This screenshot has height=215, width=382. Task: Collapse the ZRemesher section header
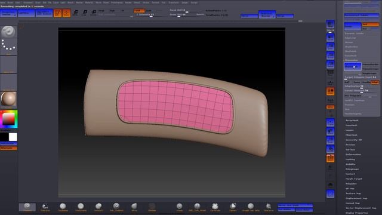click(x=352, y=60)
